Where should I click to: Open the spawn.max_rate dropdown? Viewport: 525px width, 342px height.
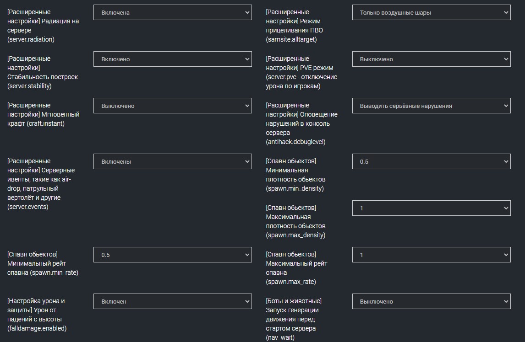point(431,254)
